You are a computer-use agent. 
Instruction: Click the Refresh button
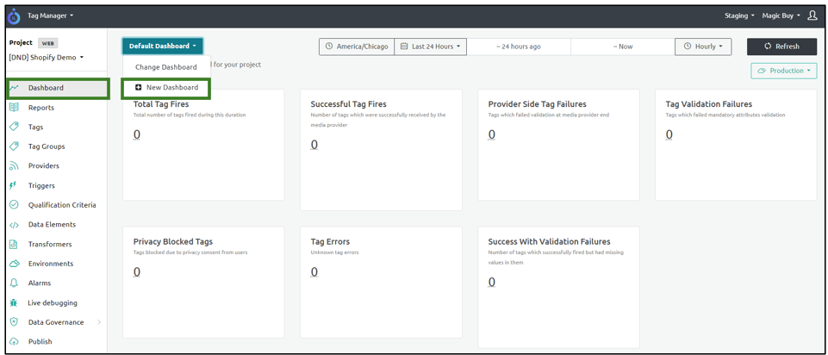click(781, 47)
